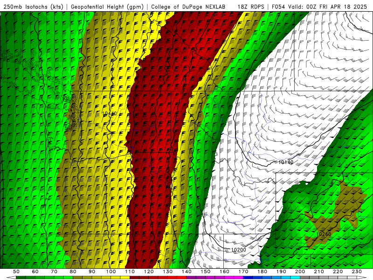Image resolution: width=373 pixels, height=280 pixels.
Task: Click the 220 value on the legend scale
Action: (338, 272)
